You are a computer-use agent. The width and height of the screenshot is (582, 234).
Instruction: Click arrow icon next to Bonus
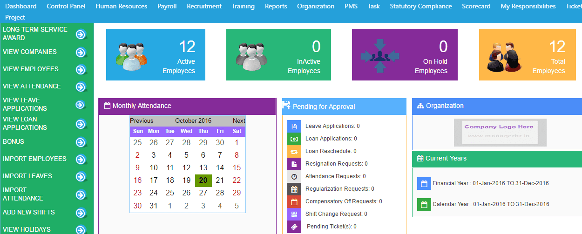coord(81,142)
